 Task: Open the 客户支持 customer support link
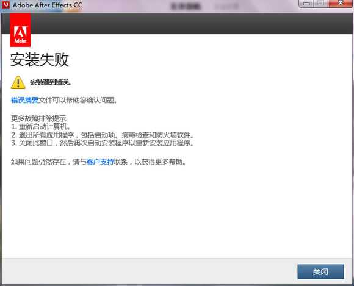pos(100,162)
